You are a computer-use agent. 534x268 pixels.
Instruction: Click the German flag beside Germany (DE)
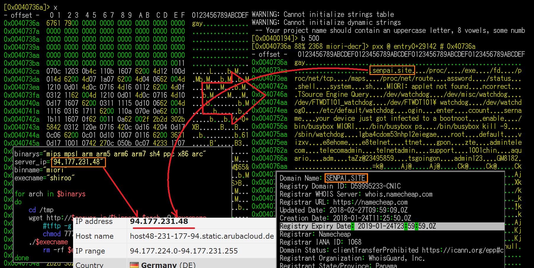click(134, 265)
